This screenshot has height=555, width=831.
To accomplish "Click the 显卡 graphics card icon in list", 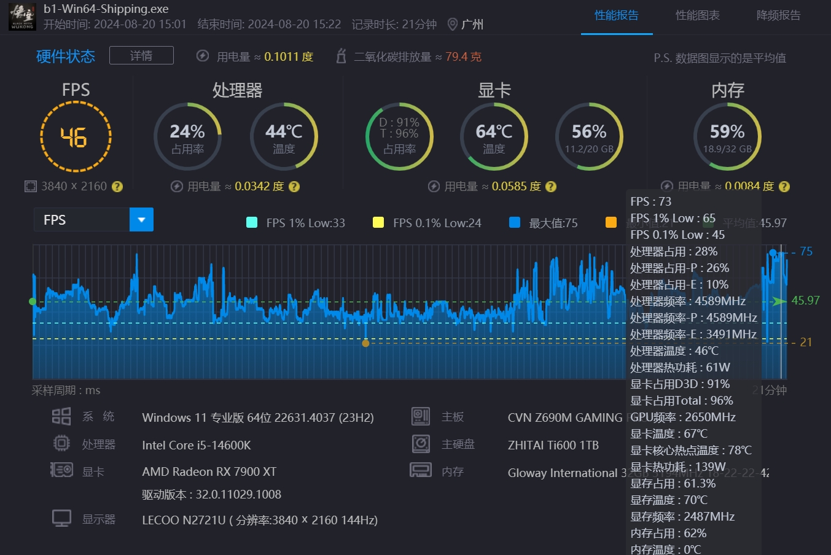I will (x=61, y=470).
